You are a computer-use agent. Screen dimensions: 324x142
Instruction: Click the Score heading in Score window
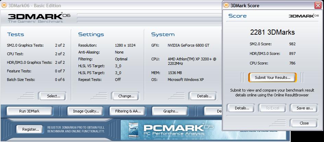(x=237, y=16)
